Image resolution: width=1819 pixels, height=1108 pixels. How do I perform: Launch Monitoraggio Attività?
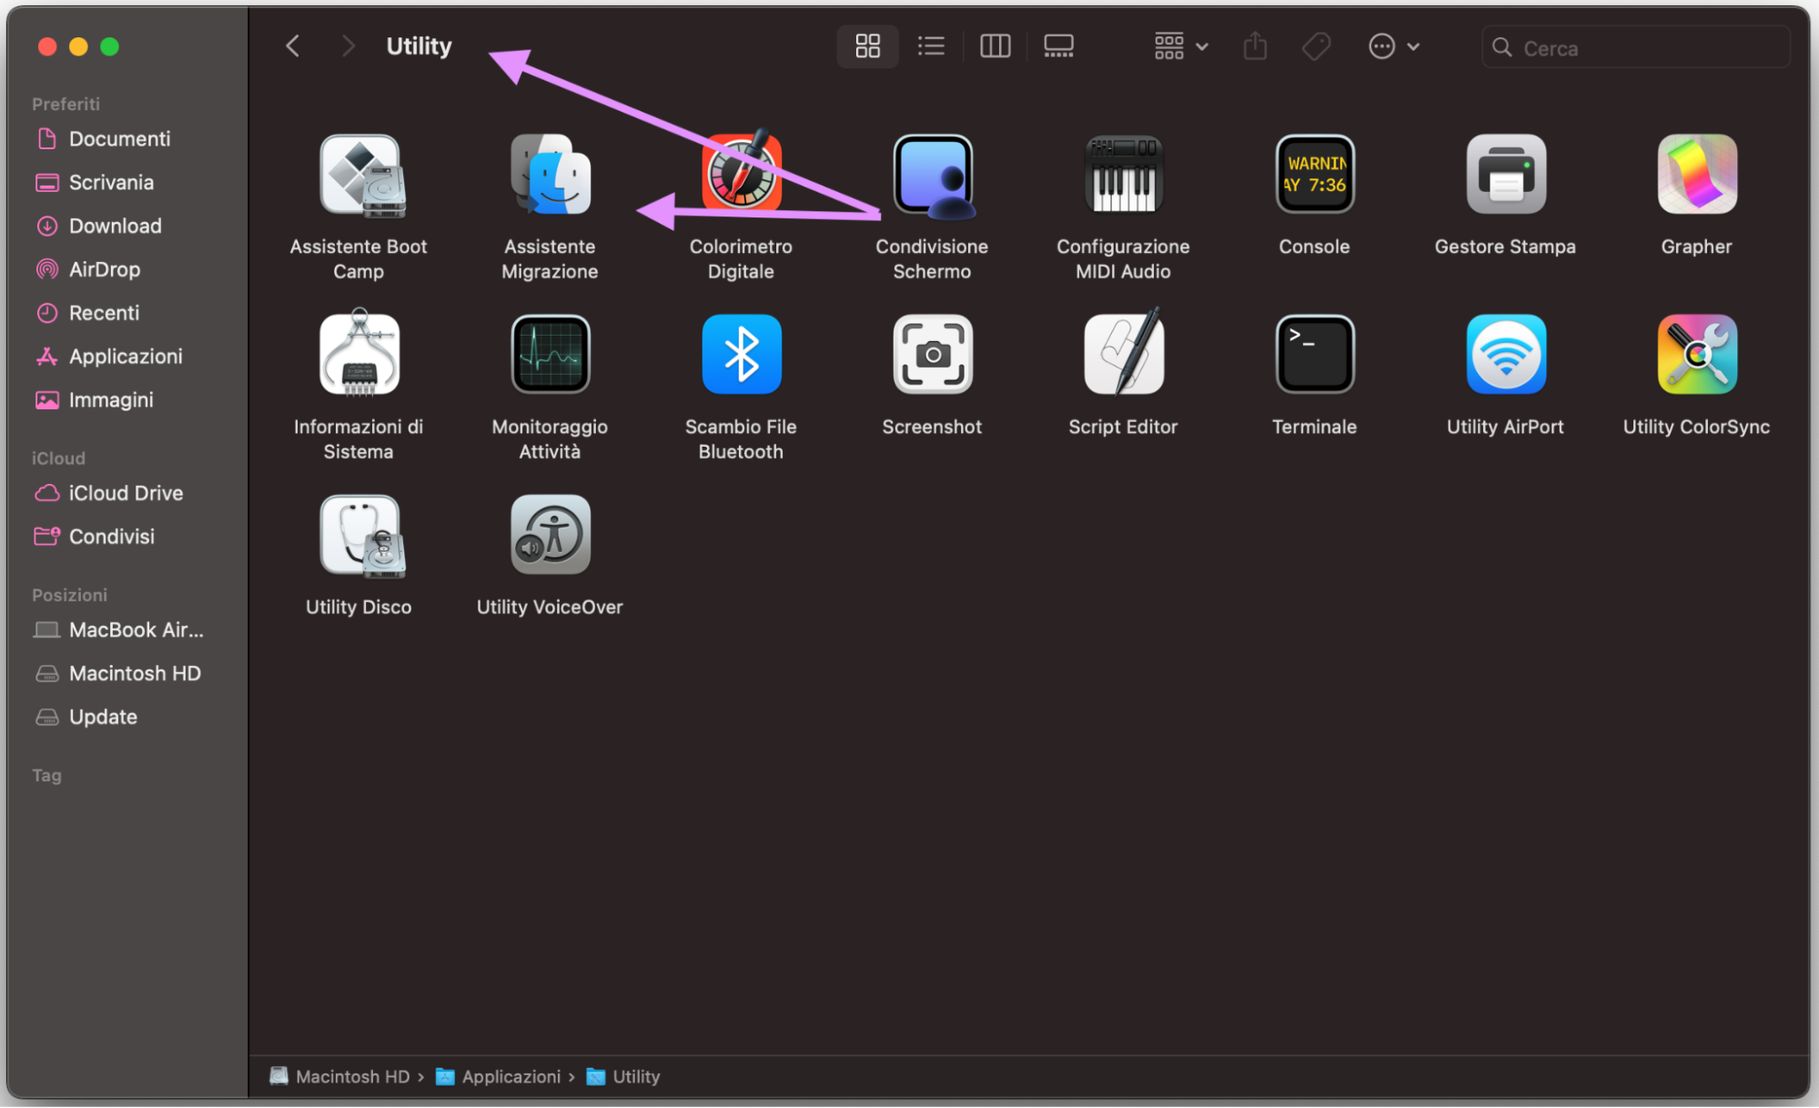[x=550, y=354]
